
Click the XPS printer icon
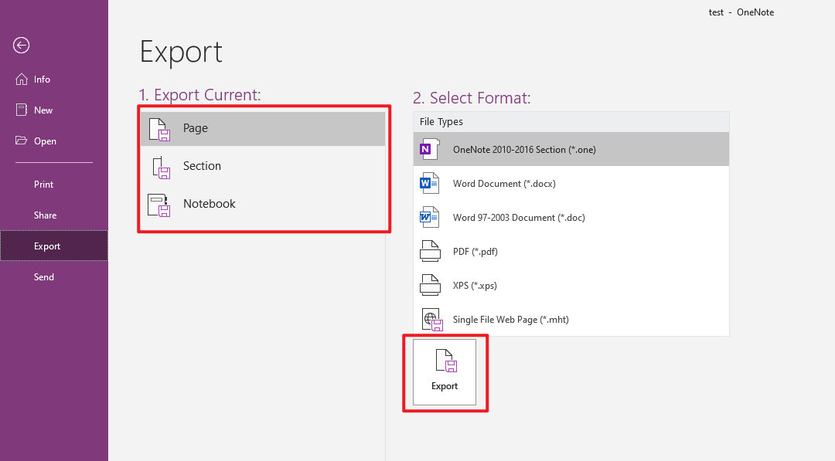[x=430, y=285]
